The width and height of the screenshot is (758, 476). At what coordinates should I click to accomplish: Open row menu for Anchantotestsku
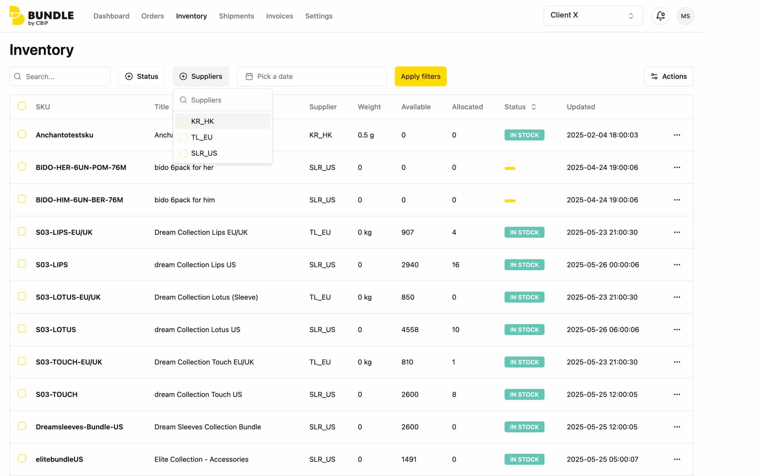tap(677, 135)
